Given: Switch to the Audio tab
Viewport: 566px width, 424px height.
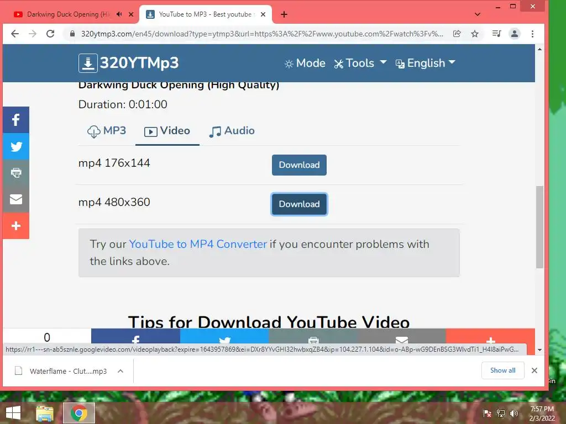Looking at the screenshot, I should pyautogui.click(x=232, y=131).
